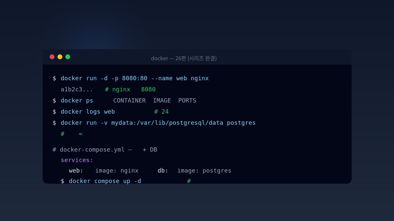Click the yellow minimize window dot
Image resolution: width=394 pixels, height=221 pixels.
tap(60, 57)
